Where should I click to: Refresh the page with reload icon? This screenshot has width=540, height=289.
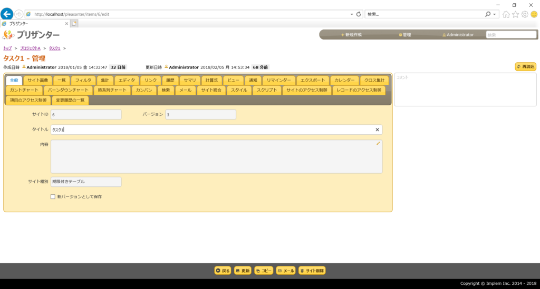point(359,14)
